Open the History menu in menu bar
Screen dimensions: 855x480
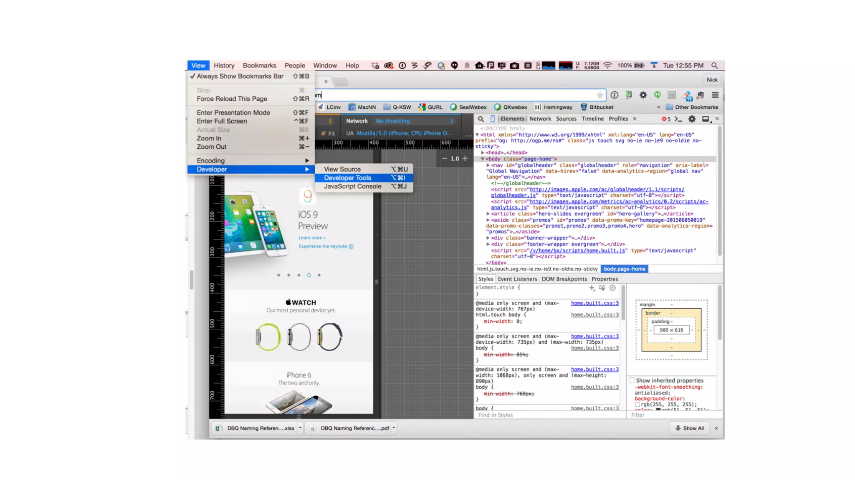[224, 65]
